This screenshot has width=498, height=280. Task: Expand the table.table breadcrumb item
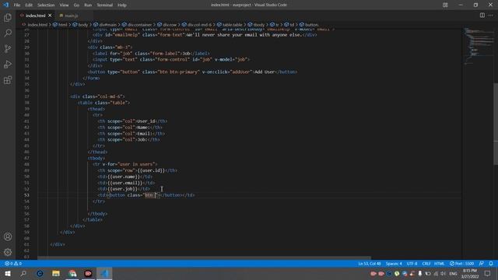(232, 25)
